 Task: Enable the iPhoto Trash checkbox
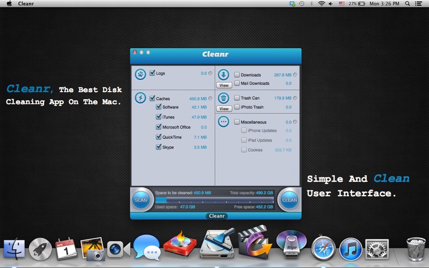[x=237, y=107]
